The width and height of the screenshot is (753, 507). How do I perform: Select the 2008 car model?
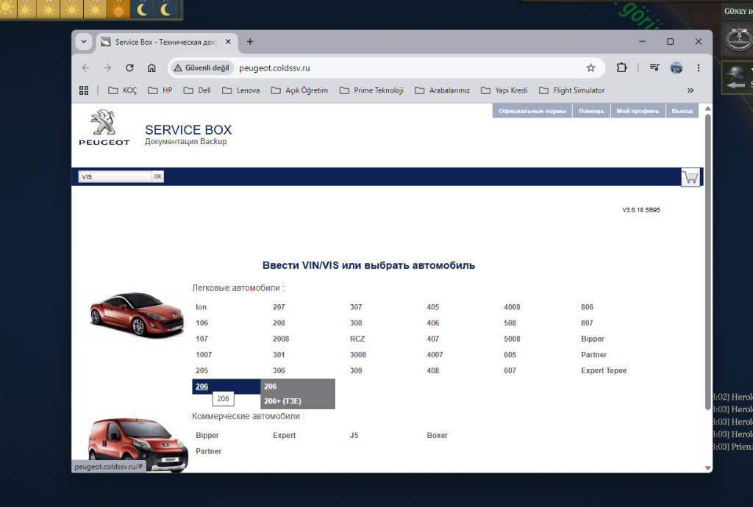(x=281, y=339)
